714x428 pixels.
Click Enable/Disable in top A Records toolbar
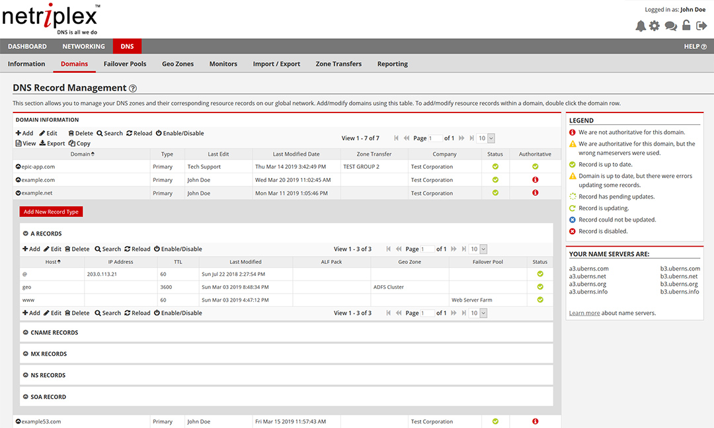tap(178, 249)
